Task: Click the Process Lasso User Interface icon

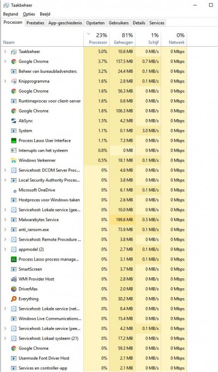Action: tap(14, 140)
